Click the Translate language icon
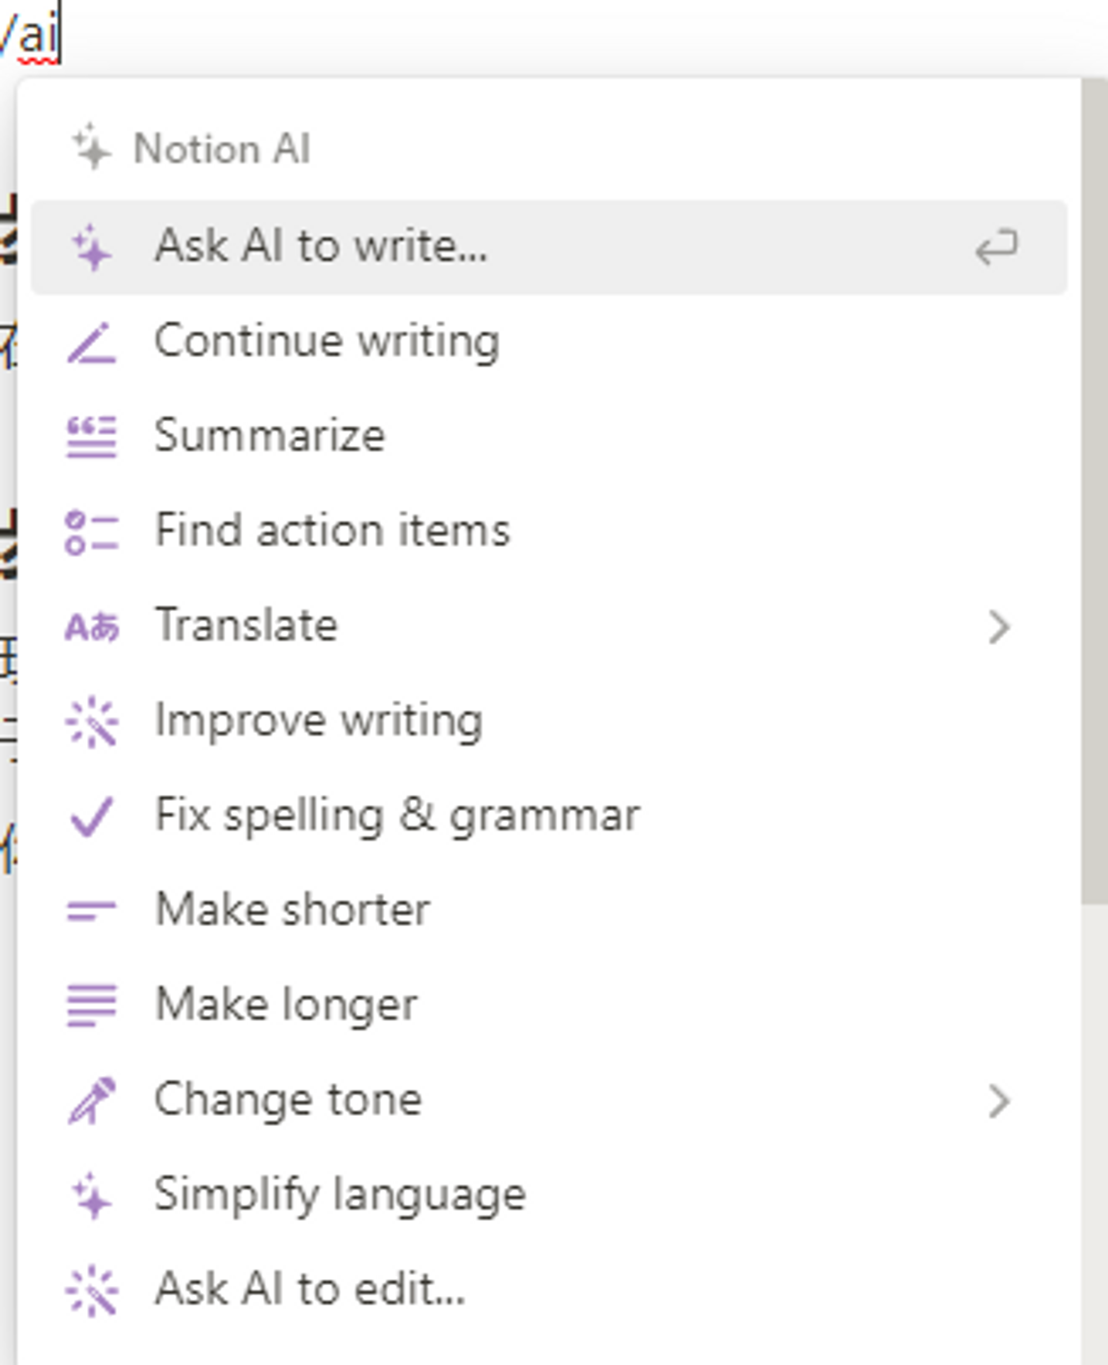This screenshot has width=1108, height=1365. point(92,626)
